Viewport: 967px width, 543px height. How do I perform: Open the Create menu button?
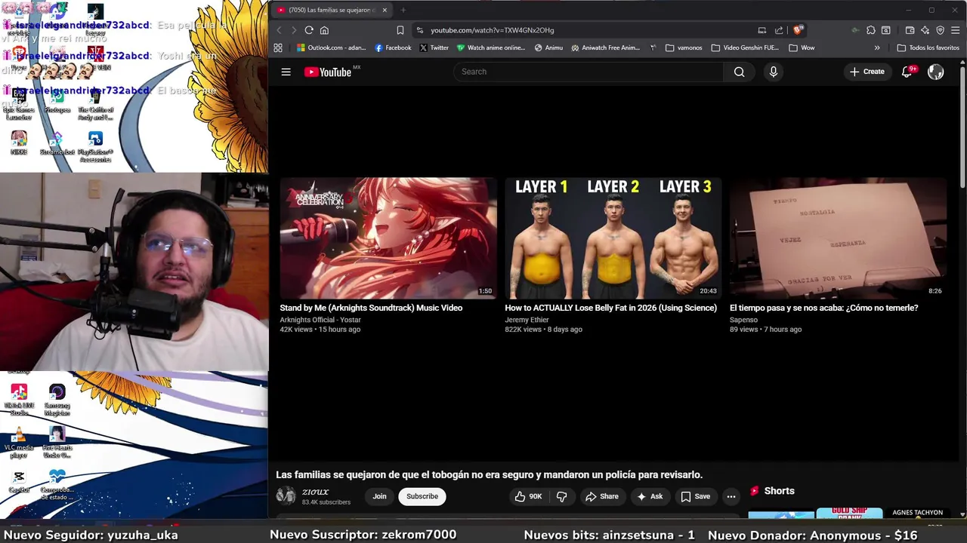tap(867, 72)
